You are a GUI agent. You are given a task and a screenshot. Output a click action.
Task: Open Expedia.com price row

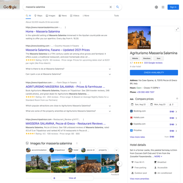pyautogui.click(x=154, y=124)
